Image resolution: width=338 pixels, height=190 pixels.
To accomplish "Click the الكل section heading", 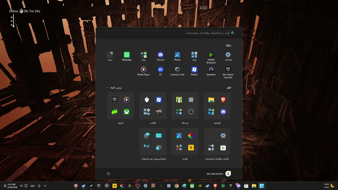I will point(229,88).
